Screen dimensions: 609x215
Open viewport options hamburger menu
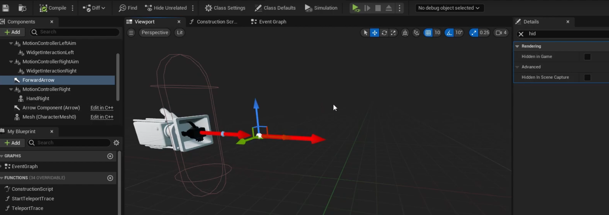[x=131, y=33]
